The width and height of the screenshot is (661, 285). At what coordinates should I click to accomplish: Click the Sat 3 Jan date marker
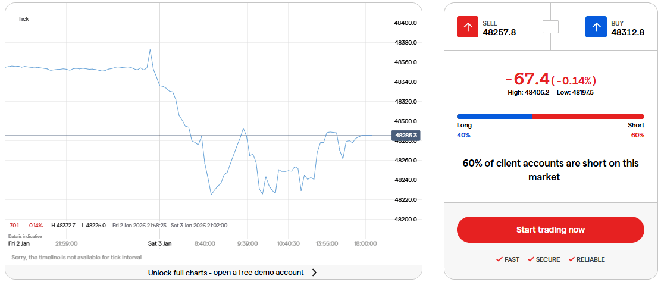pos(159,243)
